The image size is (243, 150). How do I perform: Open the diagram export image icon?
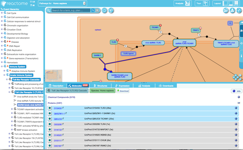coord(226,10)
